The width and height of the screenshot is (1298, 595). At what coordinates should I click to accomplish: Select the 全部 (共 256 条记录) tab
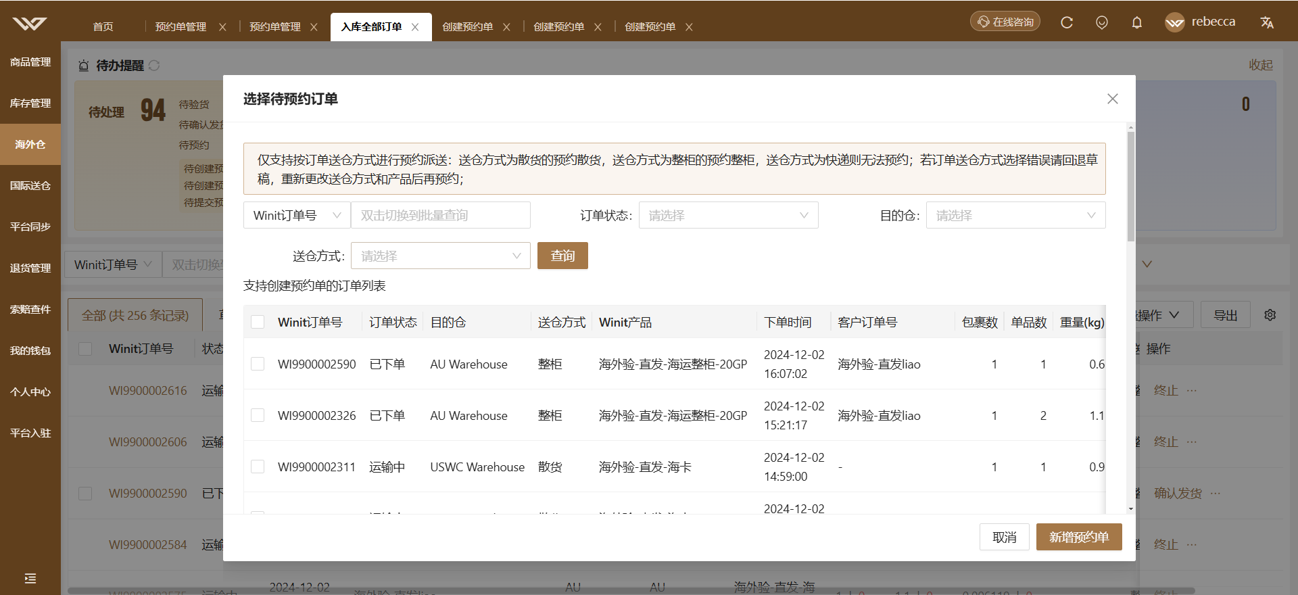135,315
